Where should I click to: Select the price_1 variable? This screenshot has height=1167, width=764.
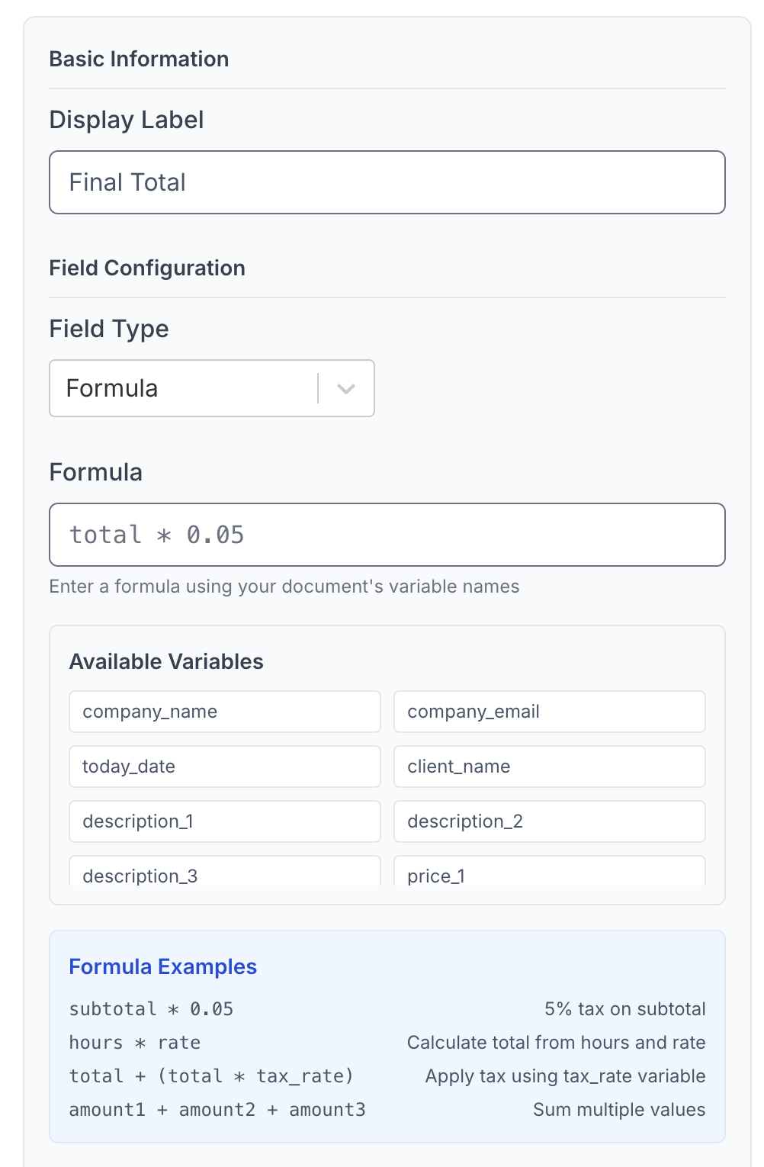click(x=550, y=871)
